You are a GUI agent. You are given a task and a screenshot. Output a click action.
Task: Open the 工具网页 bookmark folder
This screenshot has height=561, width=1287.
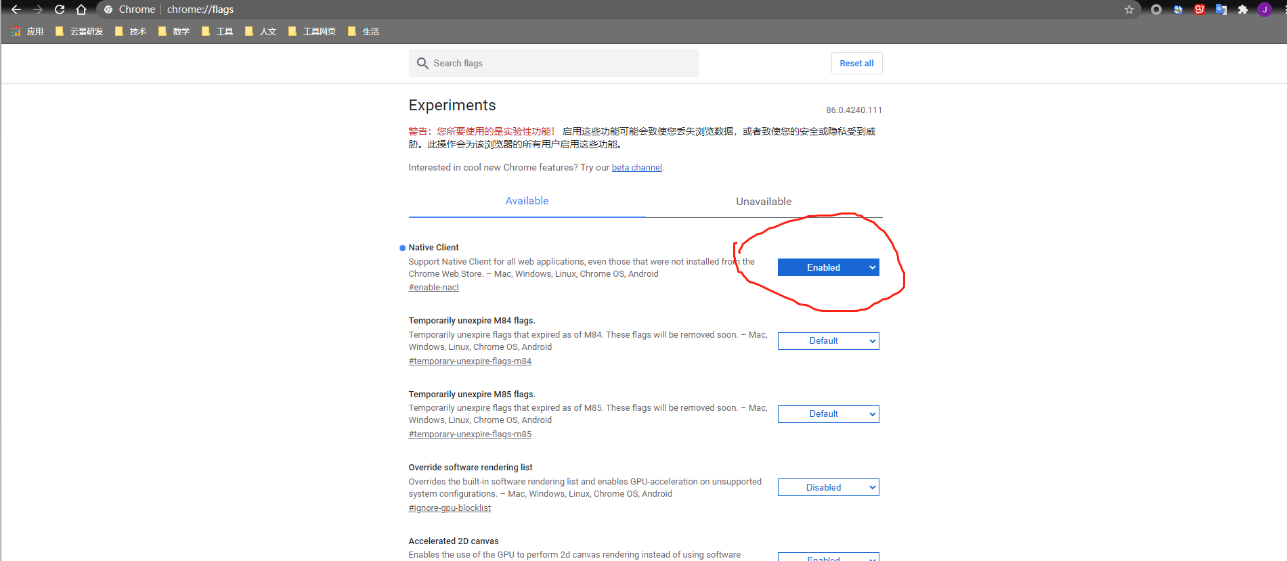(312, 31)
